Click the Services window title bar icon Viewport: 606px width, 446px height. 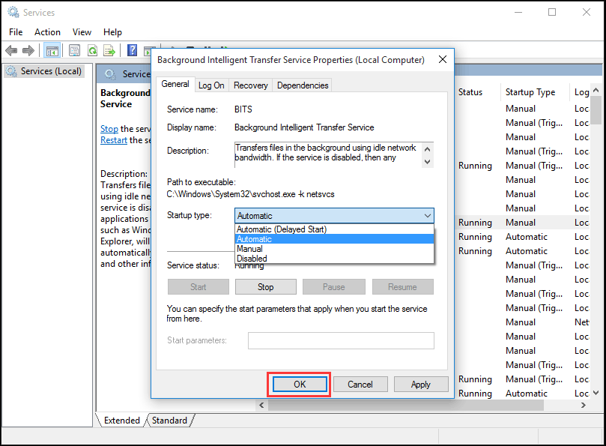point(12,11)
